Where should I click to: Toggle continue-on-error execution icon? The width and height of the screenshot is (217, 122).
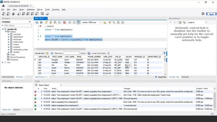[x=64, y=22]
